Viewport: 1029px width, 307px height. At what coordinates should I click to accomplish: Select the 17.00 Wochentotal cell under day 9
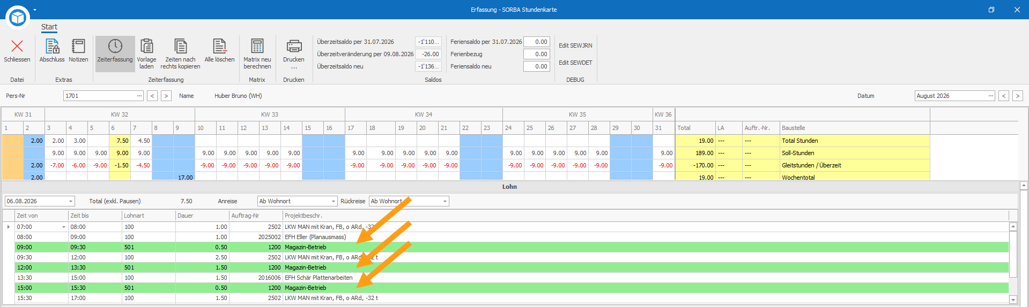[184, 177]
